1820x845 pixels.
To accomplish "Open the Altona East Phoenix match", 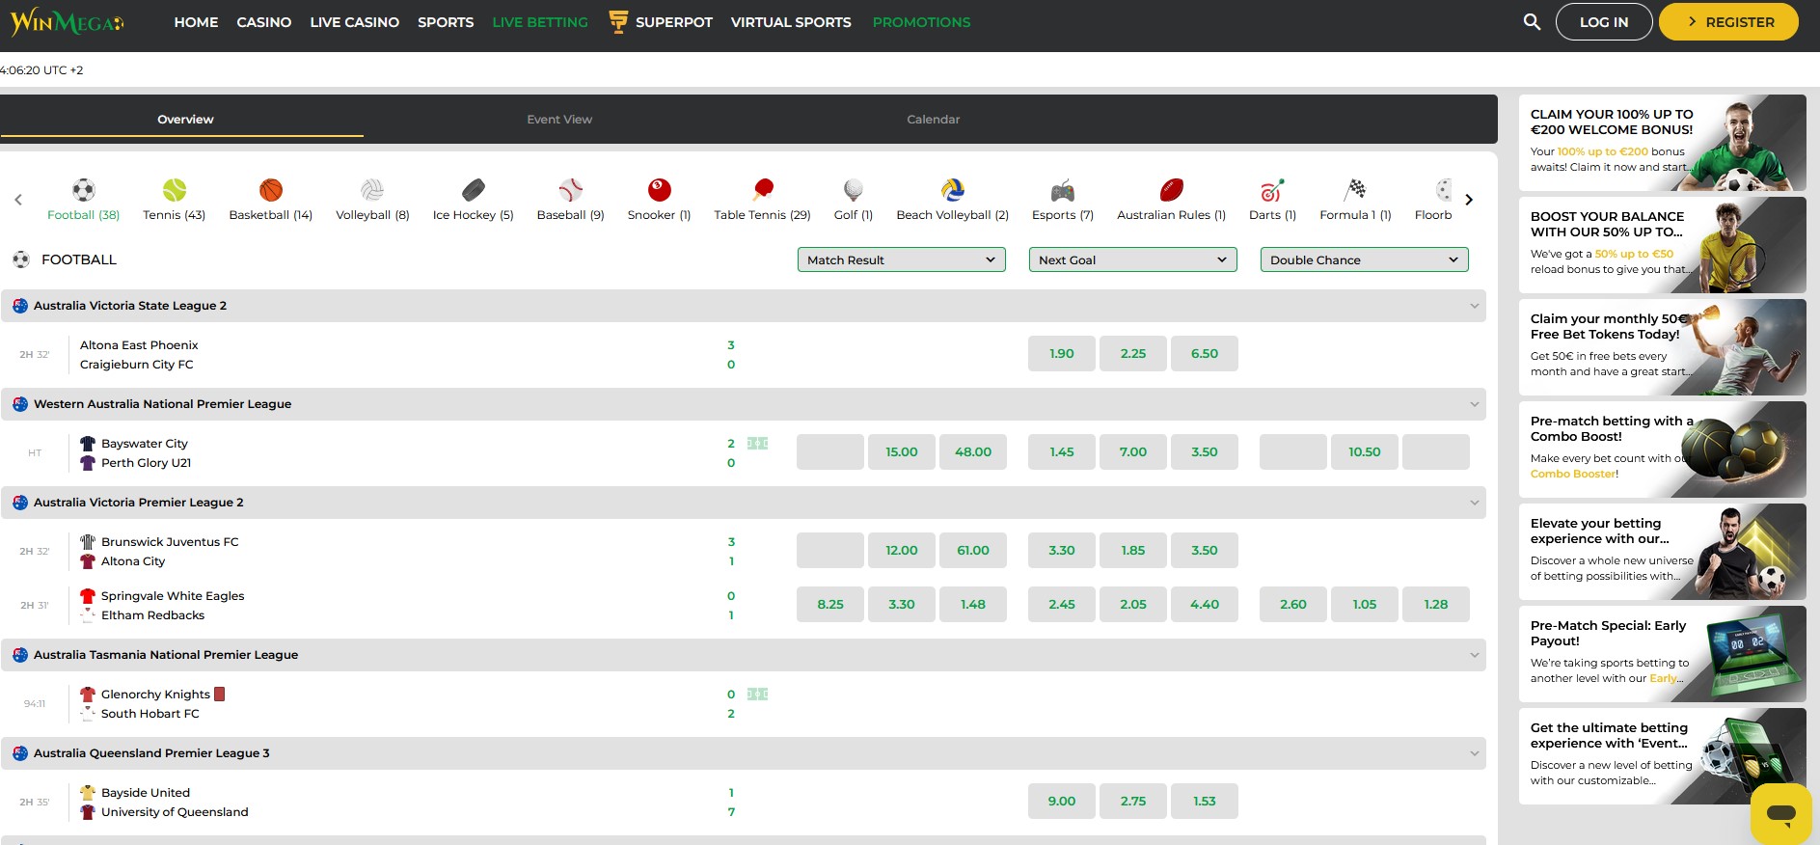I will 139,345.
